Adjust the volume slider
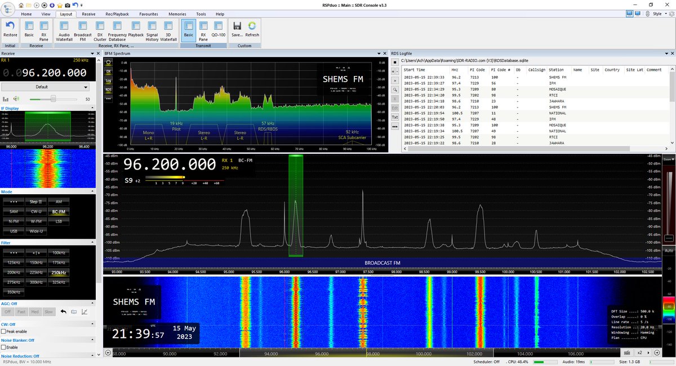The image size is (676, 366). pos(54,99)
